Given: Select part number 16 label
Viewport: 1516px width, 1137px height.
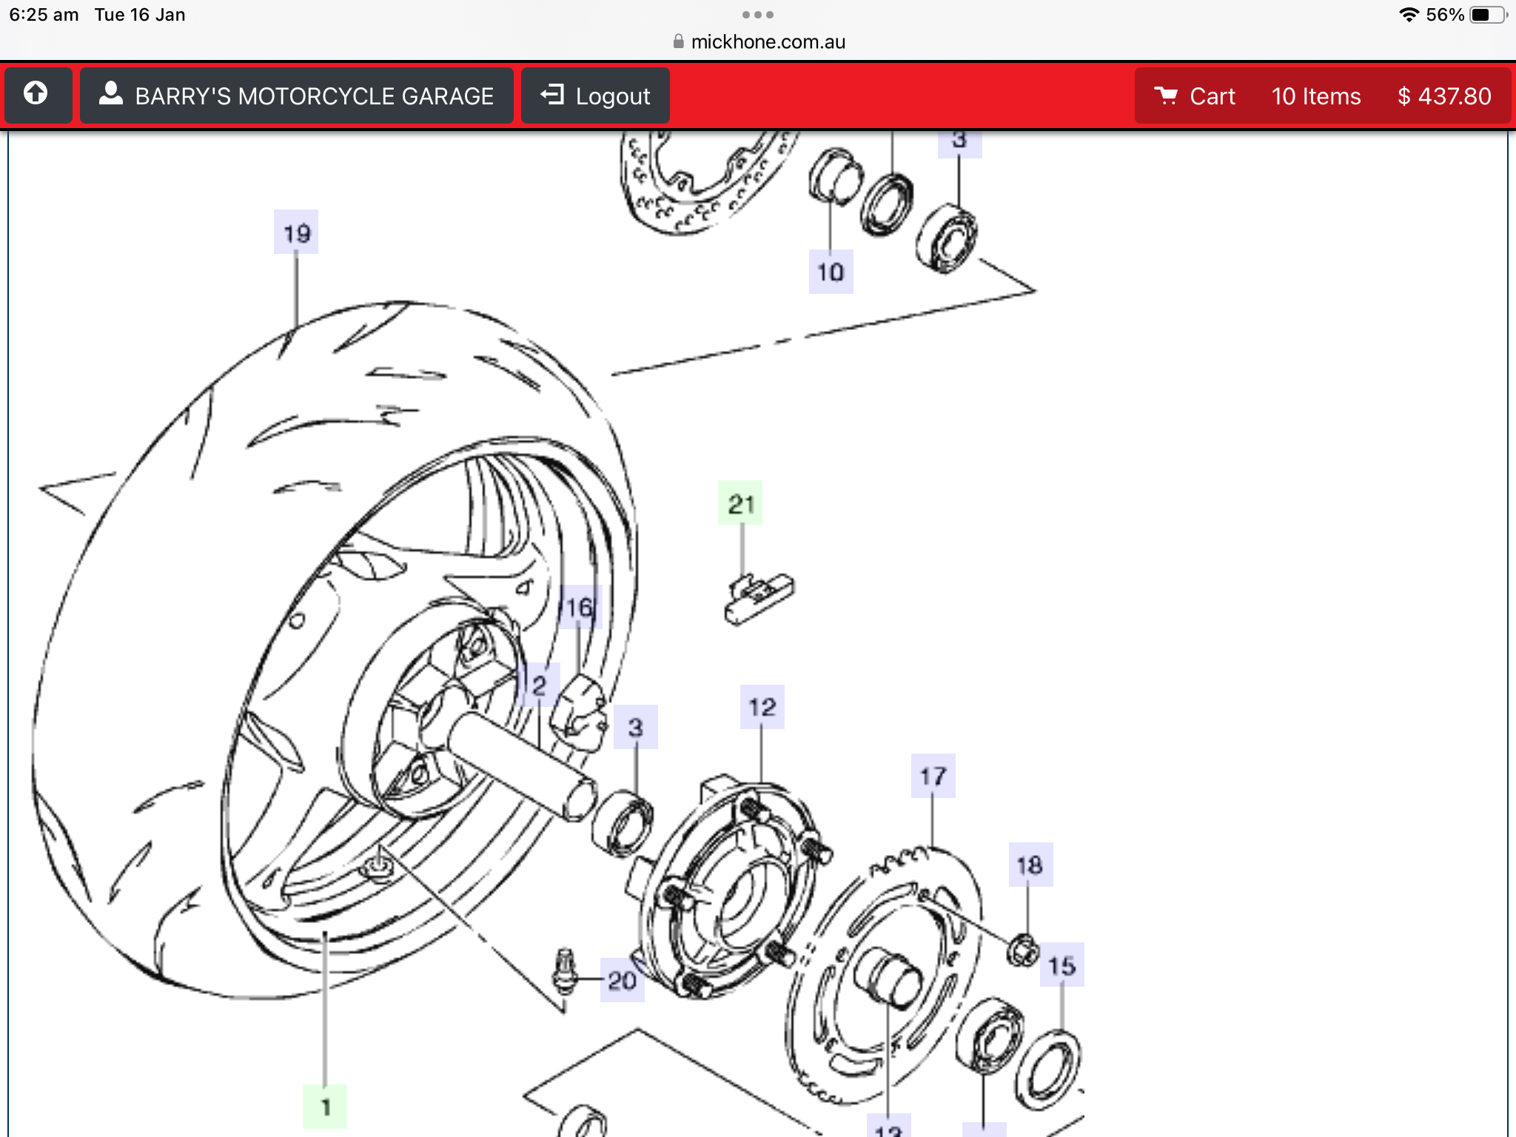Looking at the screenshot, I should click(580, 607).
